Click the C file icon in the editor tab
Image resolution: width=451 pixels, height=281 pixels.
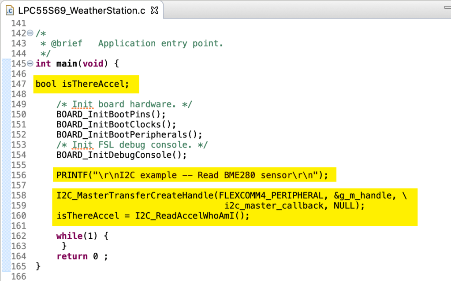point(10,11)
